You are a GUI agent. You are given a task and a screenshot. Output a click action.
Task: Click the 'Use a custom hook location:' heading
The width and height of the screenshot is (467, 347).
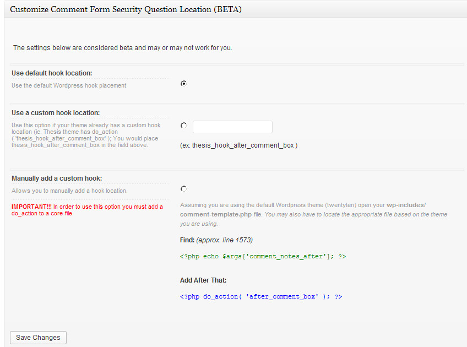[56, 113]
